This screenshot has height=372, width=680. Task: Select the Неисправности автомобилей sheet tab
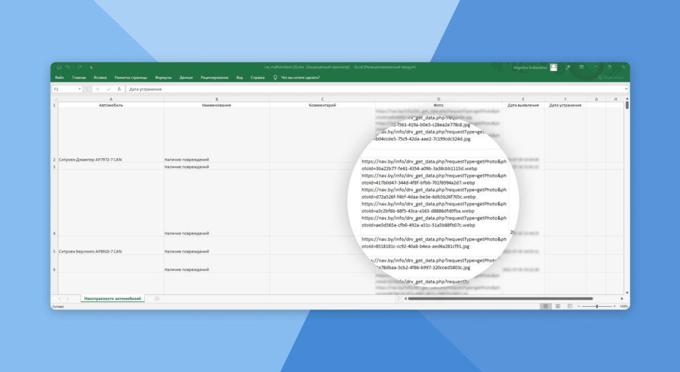point(112,299)
